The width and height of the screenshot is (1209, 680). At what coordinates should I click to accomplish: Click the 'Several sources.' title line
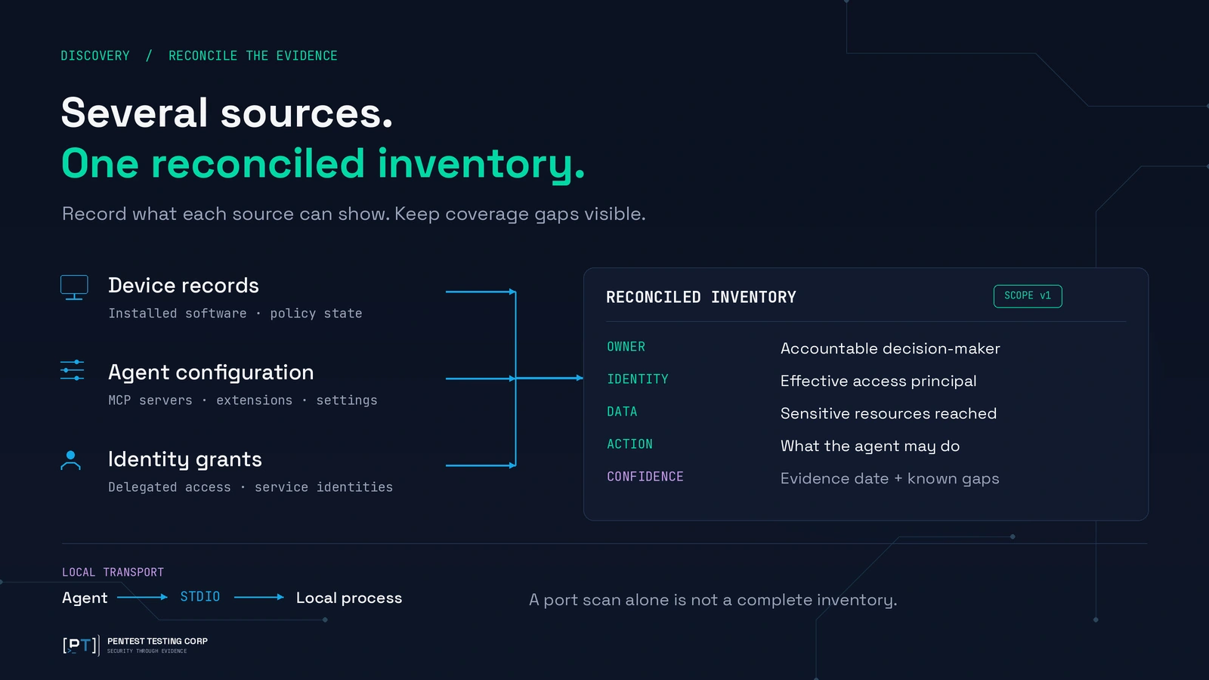point(227,113)
